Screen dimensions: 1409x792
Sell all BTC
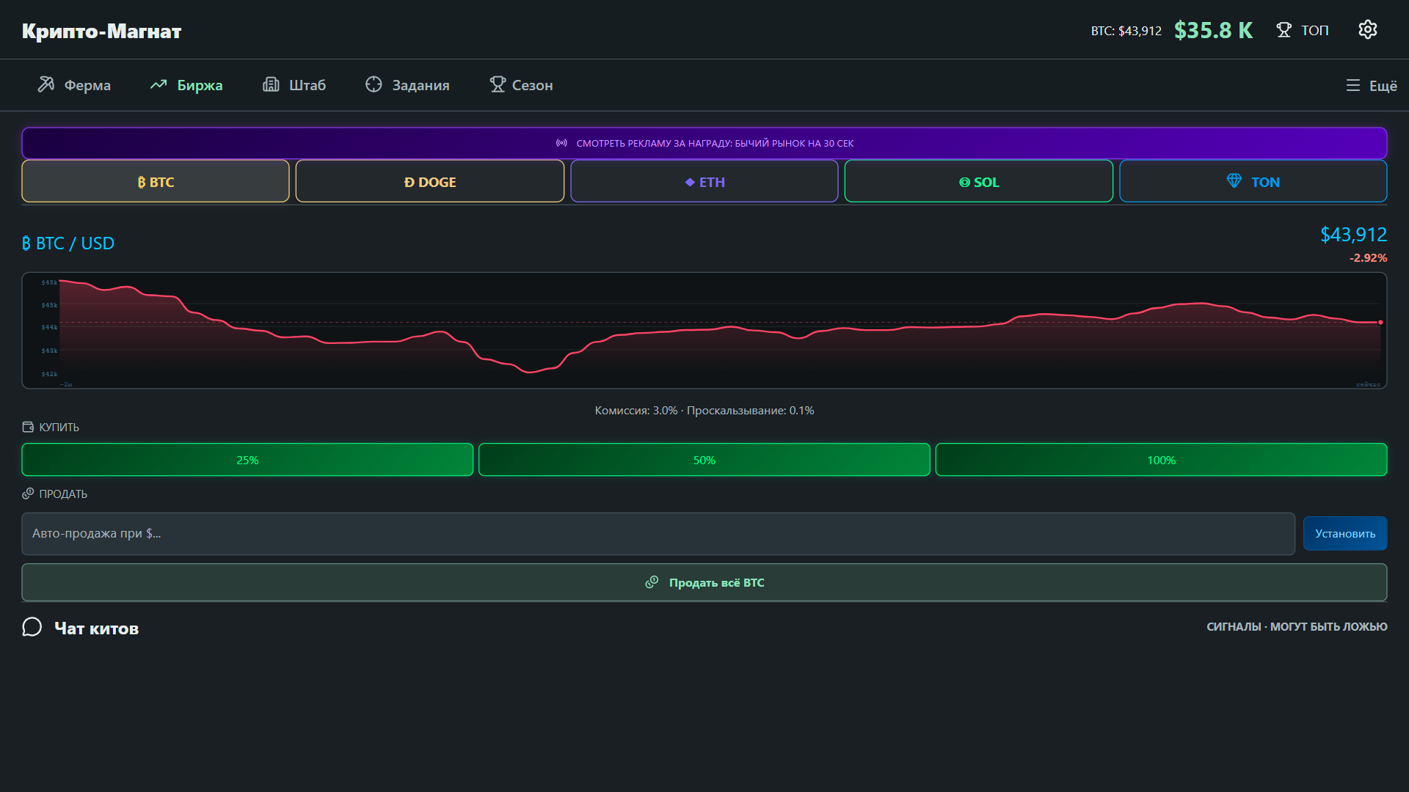click(704, 582)
